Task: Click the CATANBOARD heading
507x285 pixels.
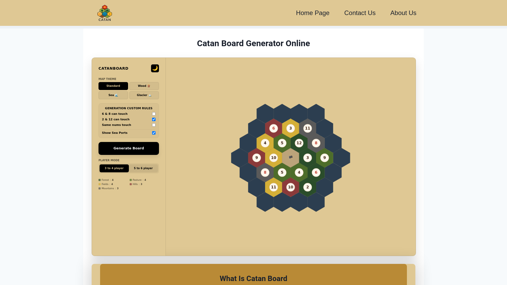Action: click(114, 68)
